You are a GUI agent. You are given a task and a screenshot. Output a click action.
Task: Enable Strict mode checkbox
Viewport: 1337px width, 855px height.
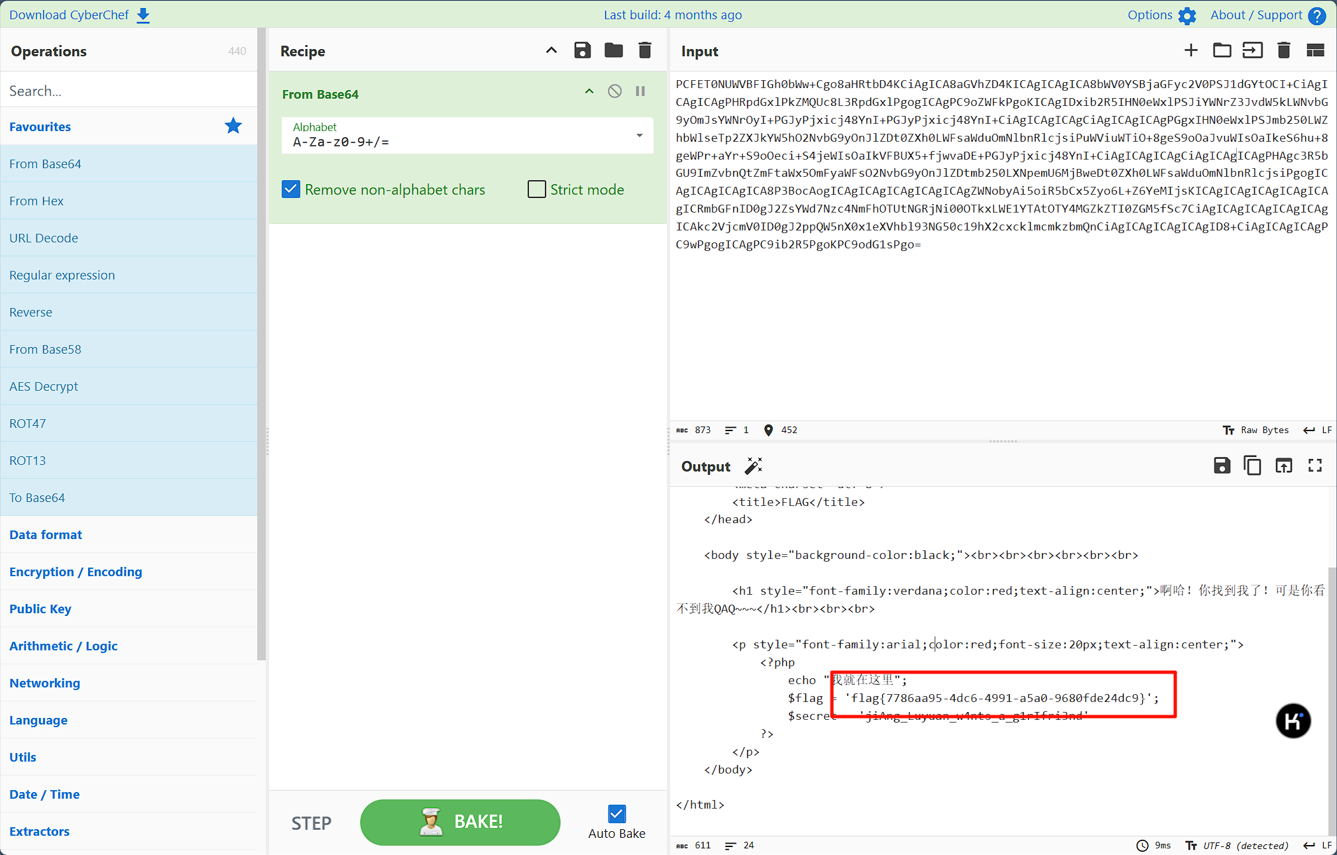[x=536, y=189]
